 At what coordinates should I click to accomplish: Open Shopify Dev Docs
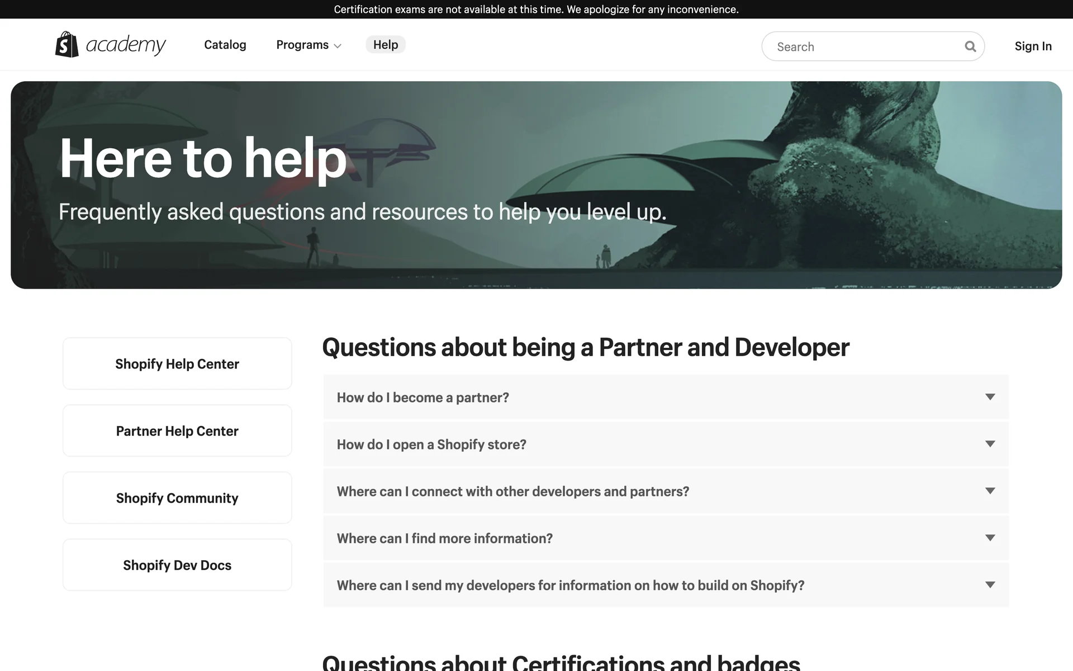pyautogui.click(x=177, y=565)
